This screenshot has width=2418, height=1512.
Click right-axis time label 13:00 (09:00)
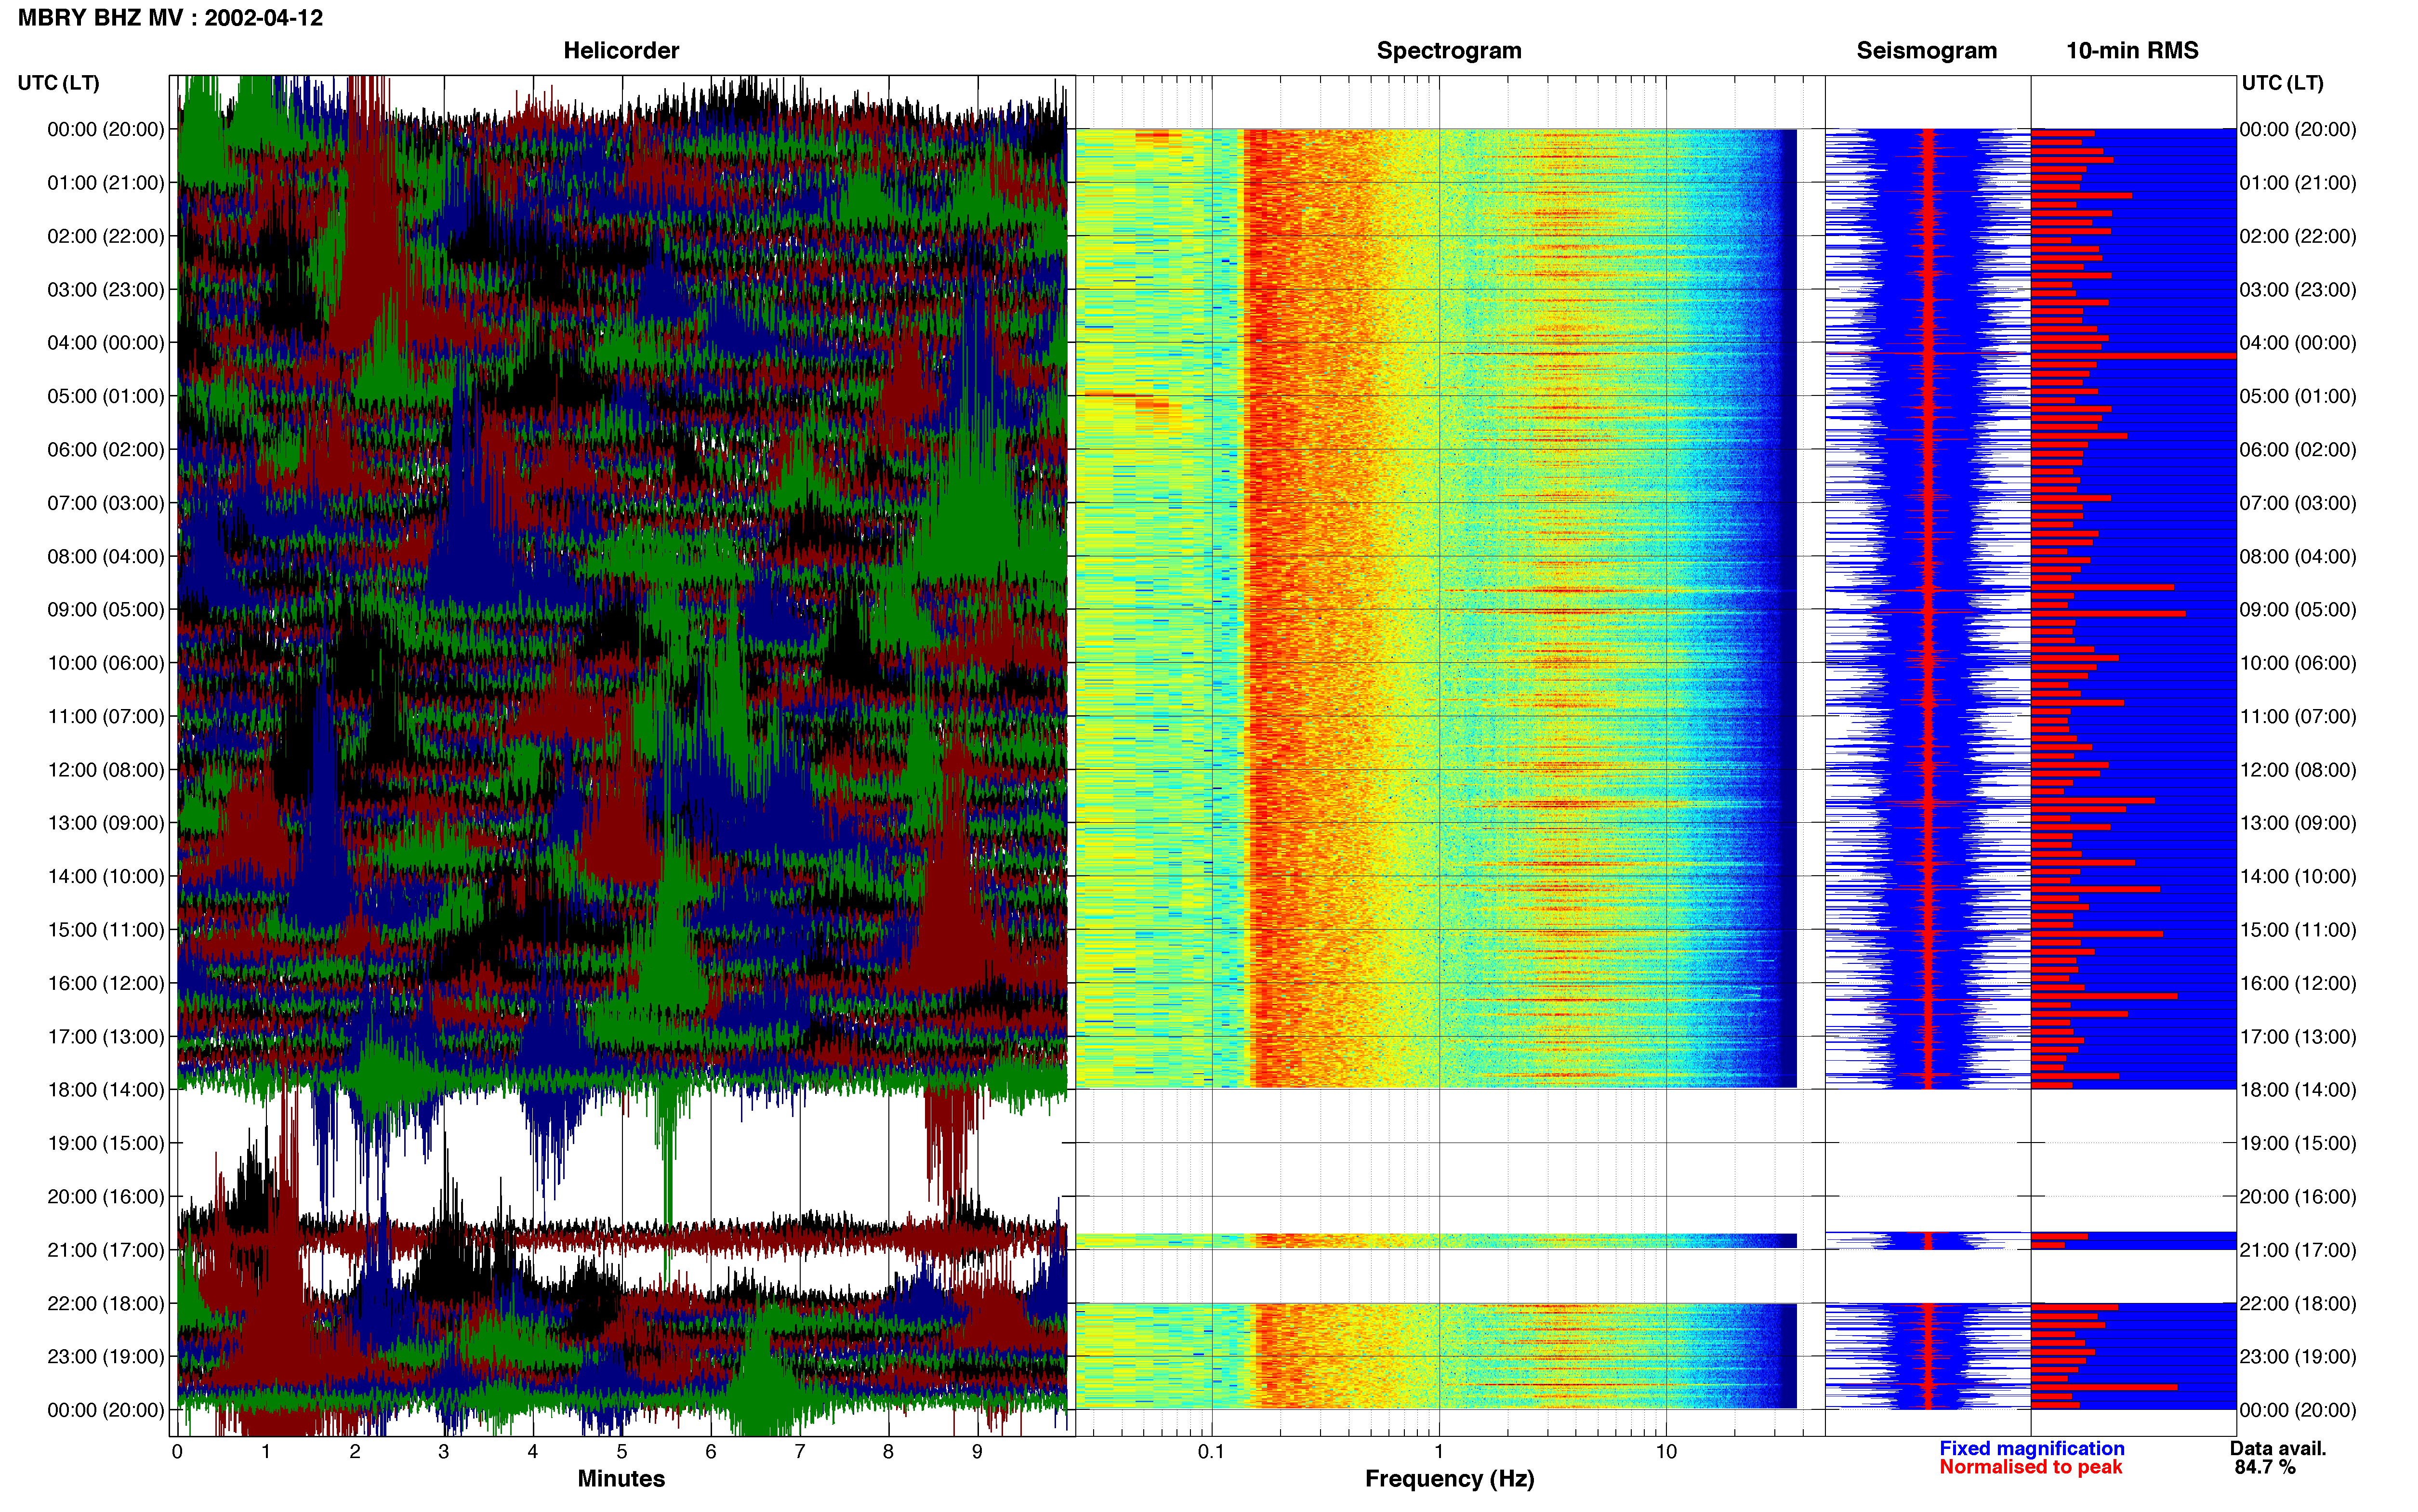click(x=2298, y=823)
